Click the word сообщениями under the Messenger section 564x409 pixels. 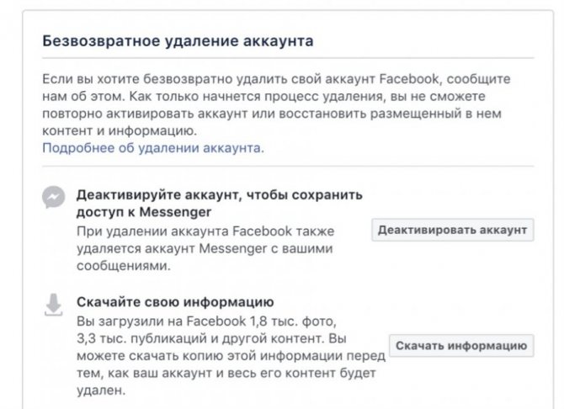[124, 266]
